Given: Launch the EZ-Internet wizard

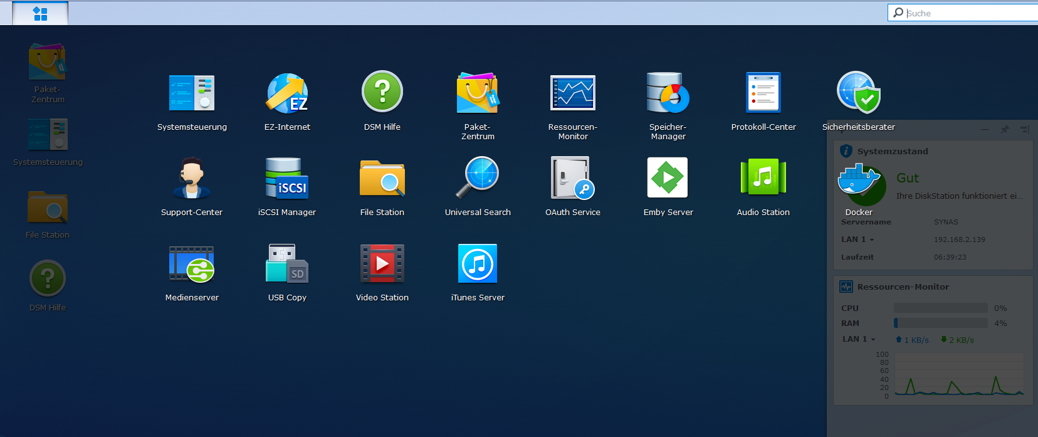Looking at the screenshot, I should point(287,93).
